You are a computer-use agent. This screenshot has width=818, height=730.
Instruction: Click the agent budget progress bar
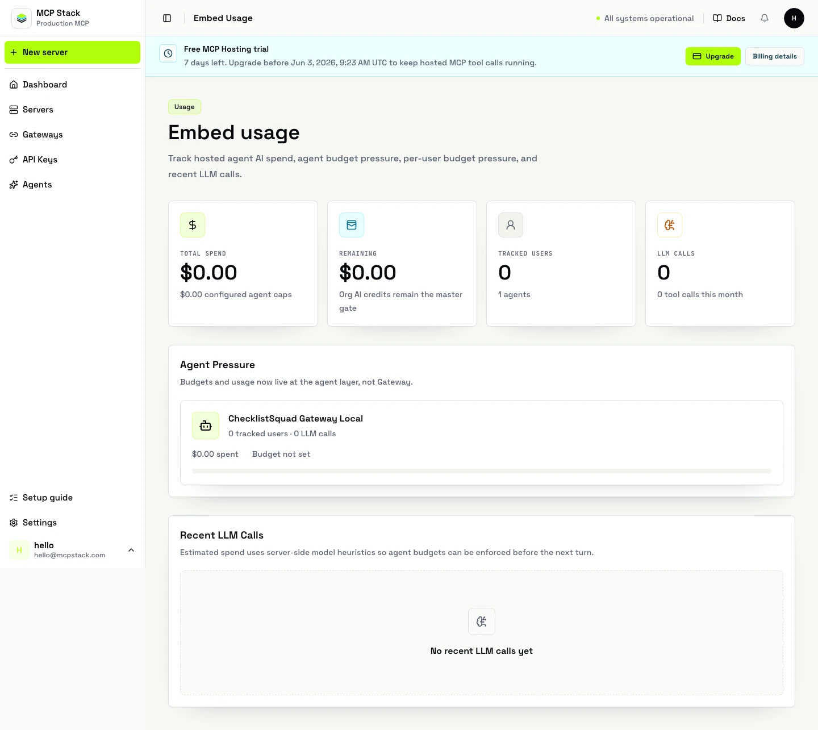[x=482, y=471]
